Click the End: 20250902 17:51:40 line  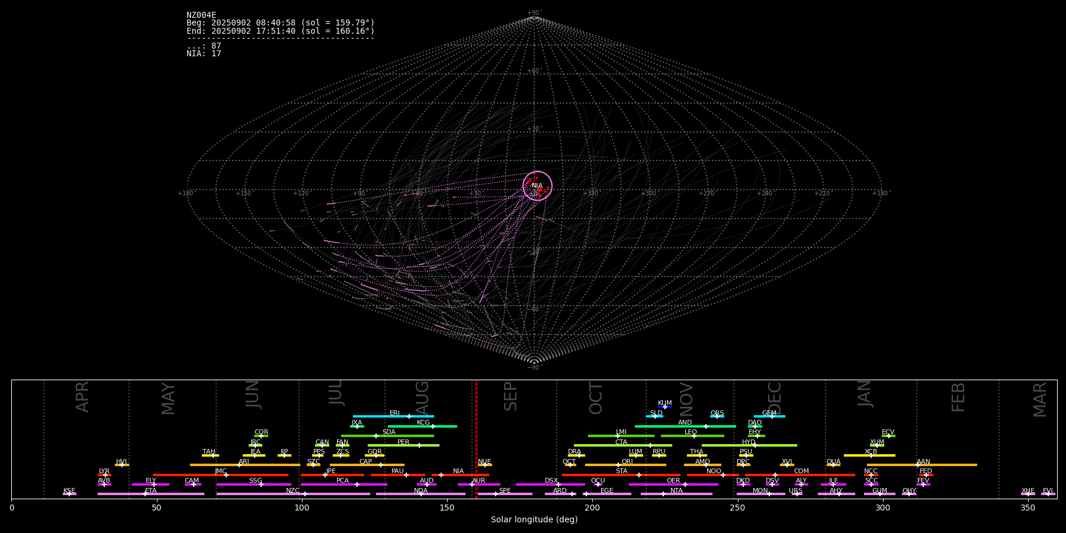click(281, 31)
